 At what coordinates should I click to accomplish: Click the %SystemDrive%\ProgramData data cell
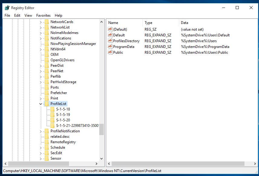pos(205,47)
